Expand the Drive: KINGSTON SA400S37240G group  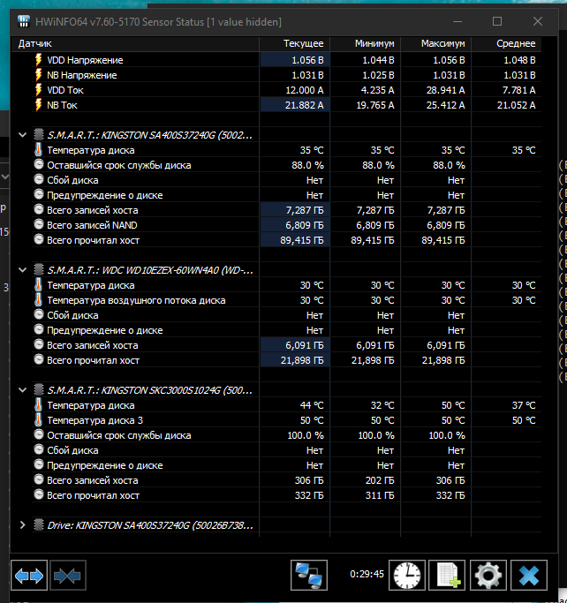22,525
